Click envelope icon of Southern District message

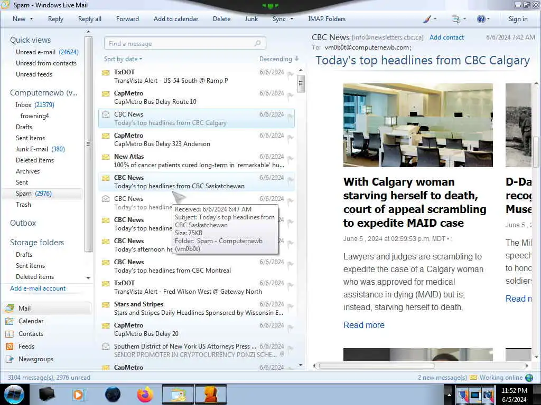tap(106, 346)
